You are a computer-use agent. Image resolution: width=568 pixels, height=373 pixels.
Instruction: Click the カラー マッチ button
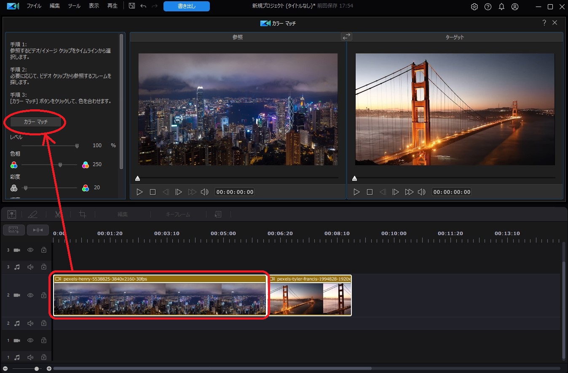35,122
